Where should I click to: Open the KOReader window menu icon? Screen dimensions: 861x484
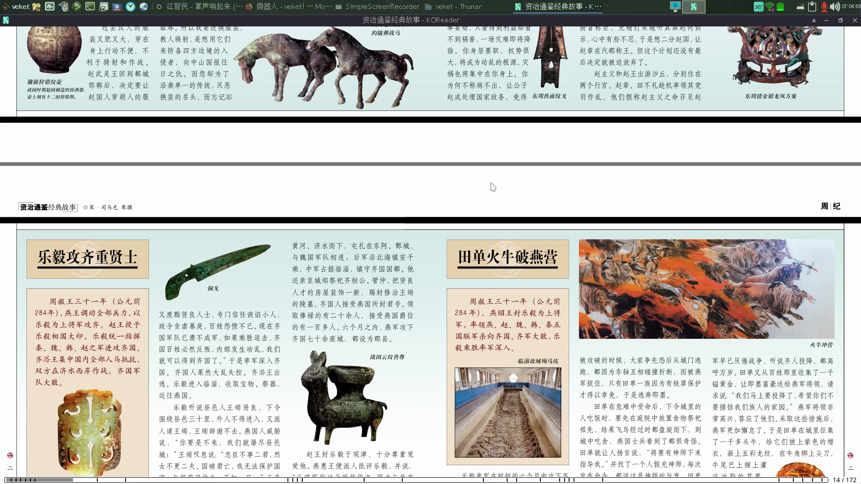click(x=6, y=20)
